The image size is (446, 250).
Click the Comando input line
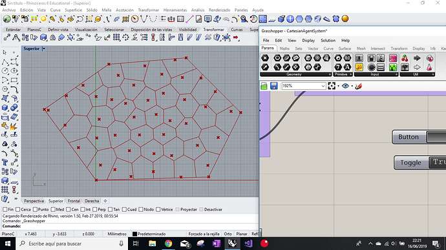tap(129, 226)
